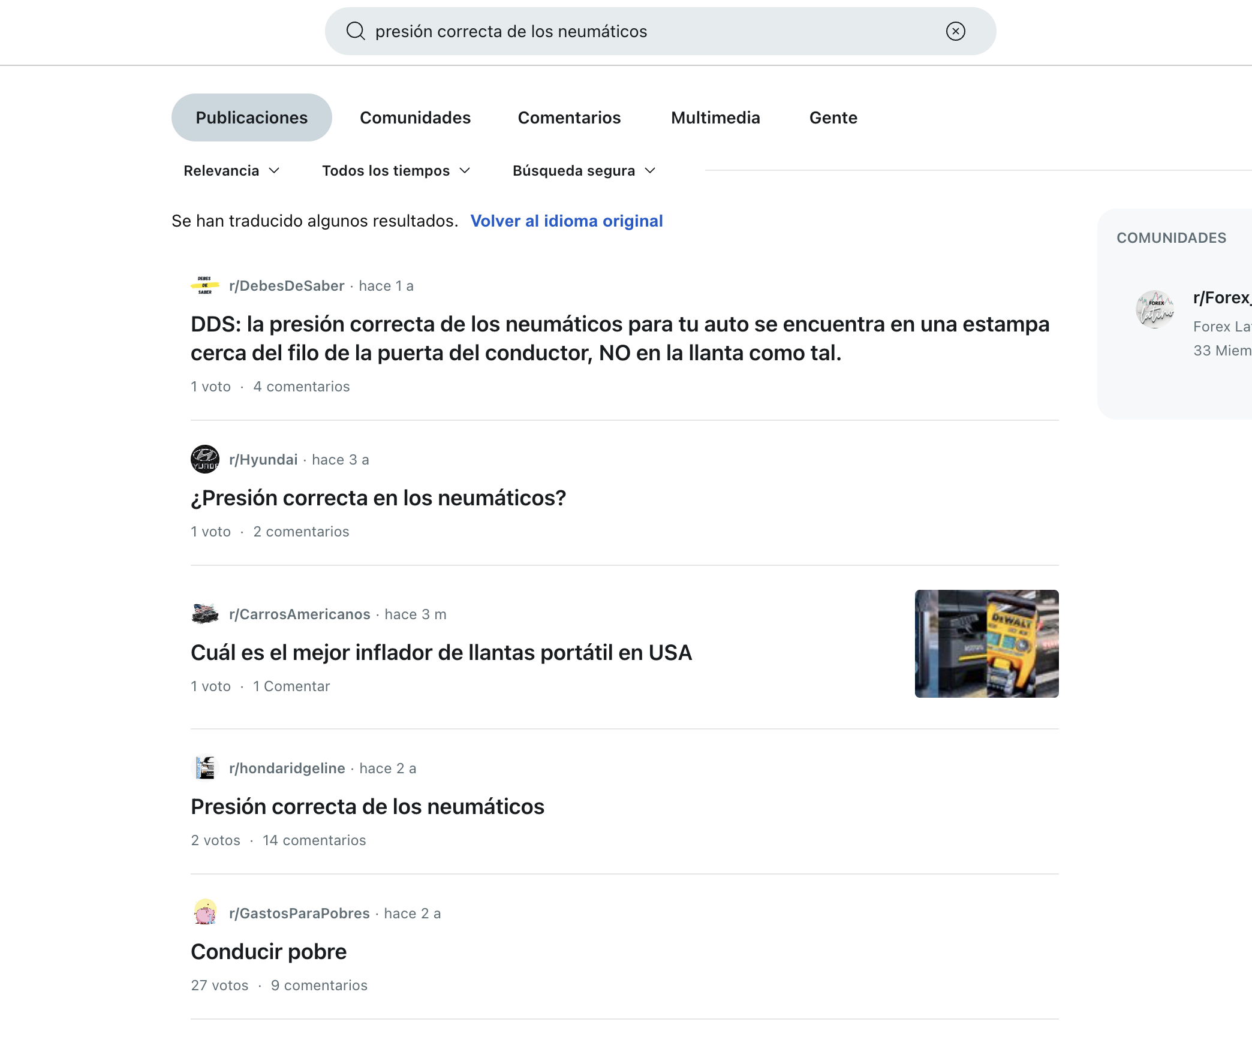Click the DeWalt inflator post thumbnail
The width and height of the screenshot is (1252, 1037).
[x=986, y=643]
